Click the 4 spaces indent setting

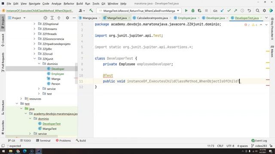pos(242,146)
